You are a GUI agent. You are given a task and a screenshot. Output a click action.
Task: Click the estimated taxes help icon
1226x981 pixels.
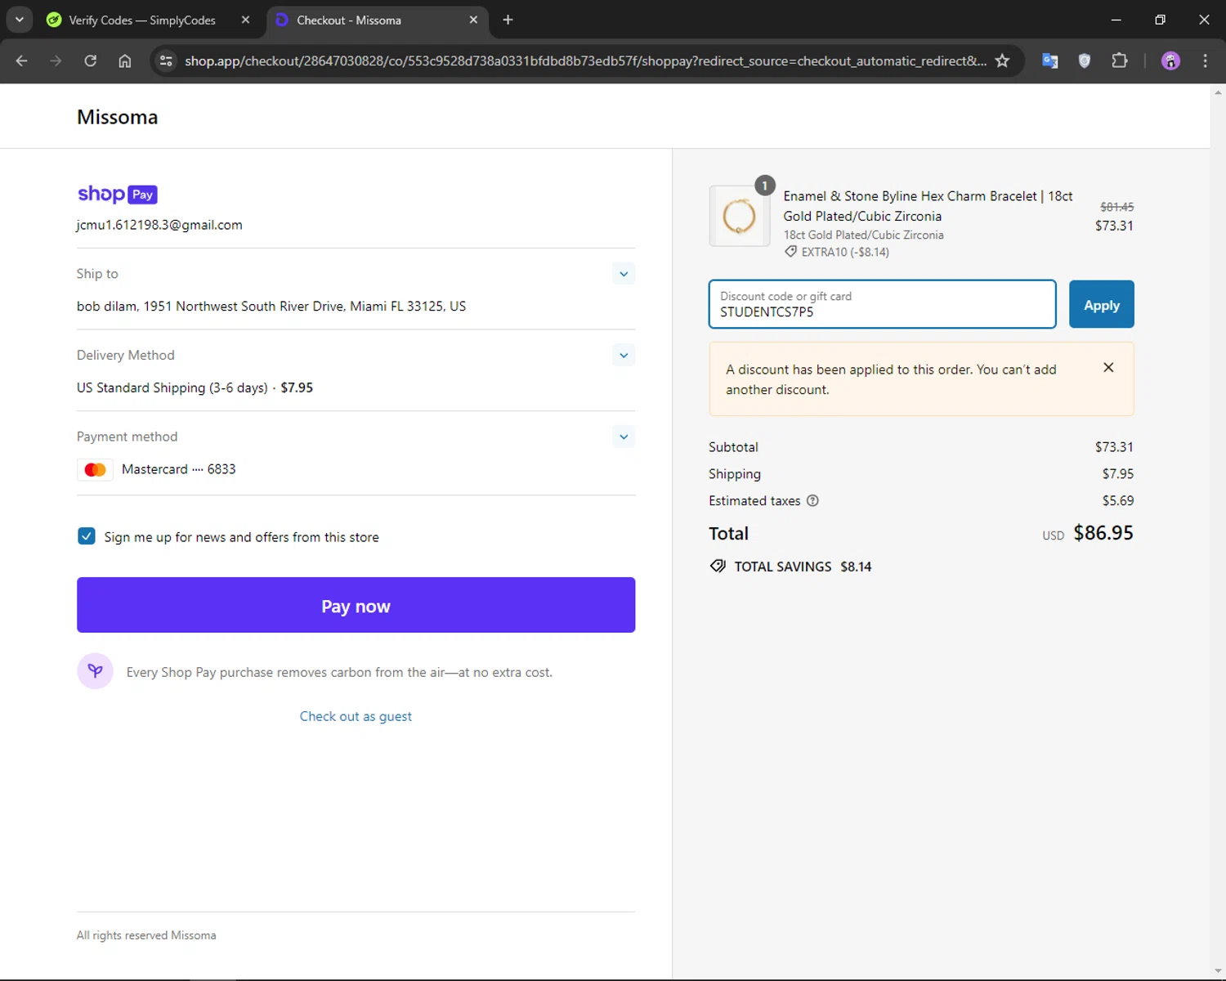(812, 500)
